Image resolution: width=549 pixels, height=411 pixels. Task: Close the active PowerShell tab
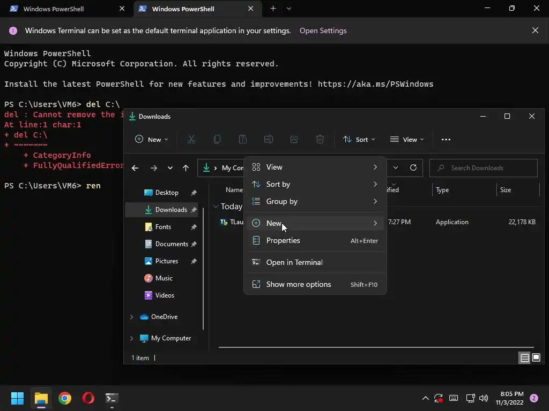[x=251, y=9]
